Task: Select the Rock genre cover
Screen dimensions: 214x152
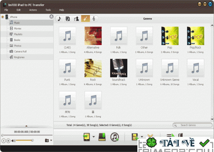Action: click(93, 68)
